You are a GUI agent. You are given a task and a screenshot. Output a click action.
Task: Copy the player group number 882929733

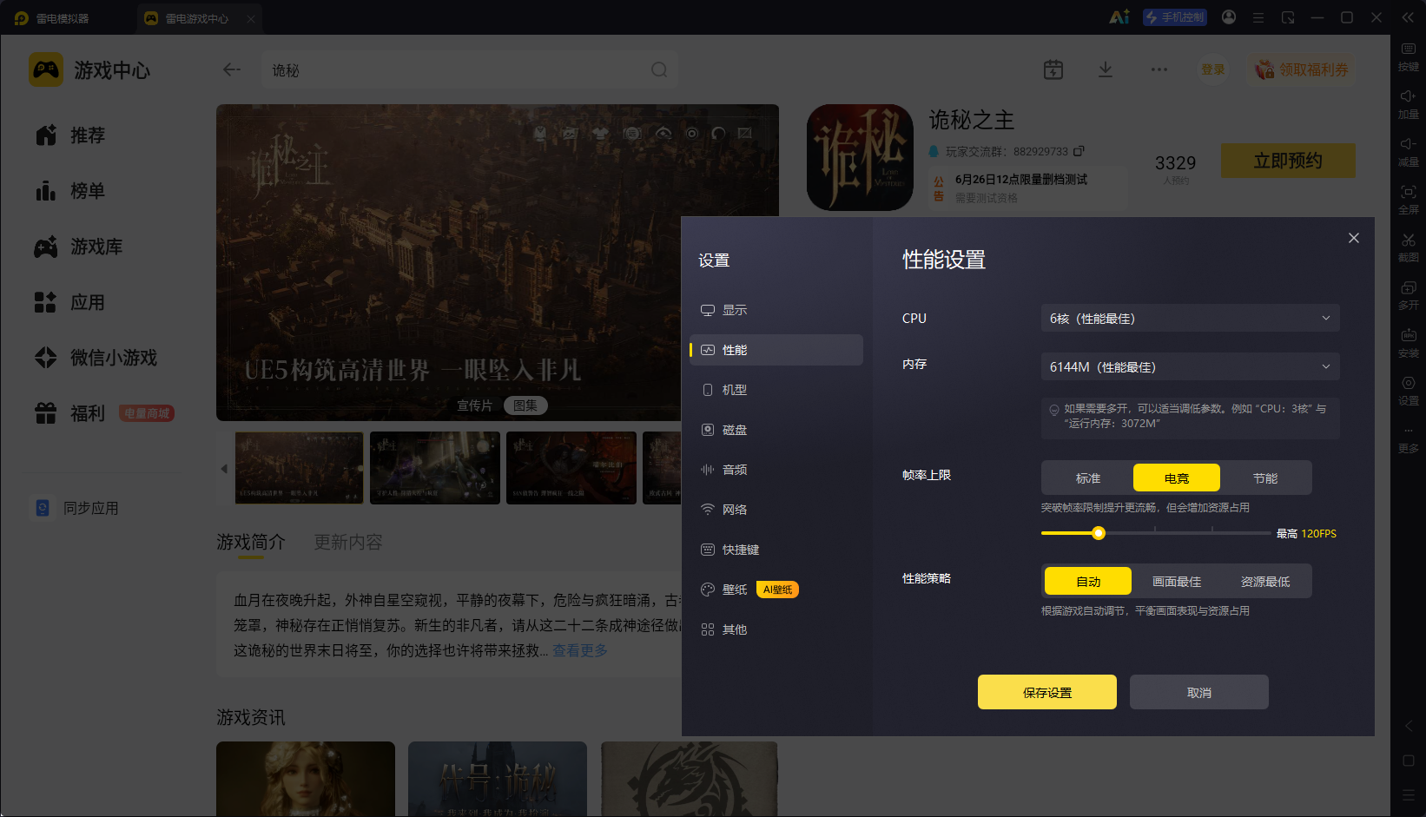tap(1079, 151)
